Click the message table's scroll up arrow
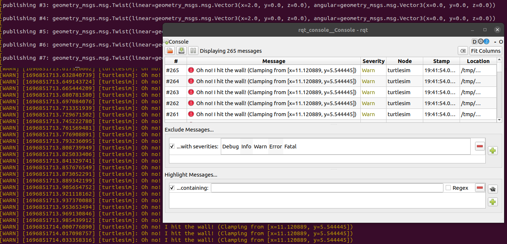The width and height of the screenshot is (507, 244). [499, 60]
